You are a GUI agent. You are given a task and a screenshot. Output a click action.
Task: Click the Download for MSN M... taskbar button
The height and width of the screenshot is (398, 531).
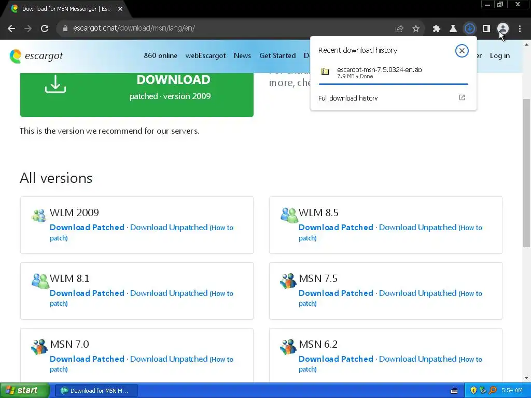96,391
